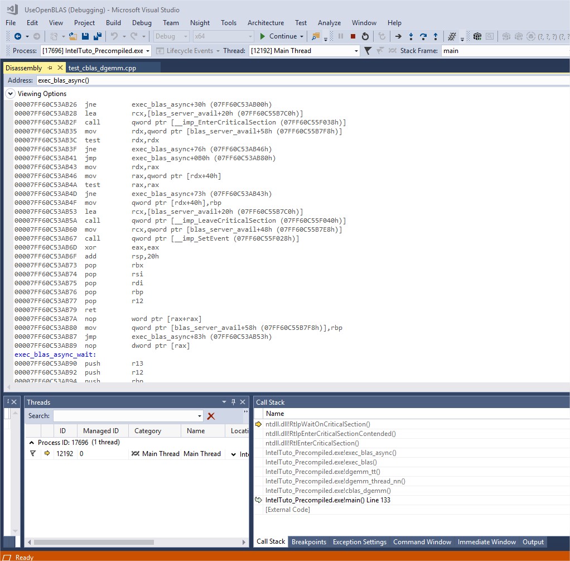This screenshot has width=570, height=561.
Task: Click the Step Into icon
Action: [x=411, y=36]
